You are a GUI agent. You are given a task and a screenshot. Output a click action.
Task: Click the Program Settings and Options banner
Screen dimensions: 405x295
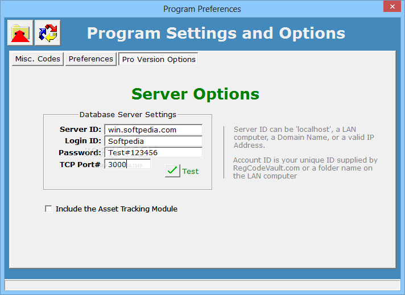click(x=216, y=34)
